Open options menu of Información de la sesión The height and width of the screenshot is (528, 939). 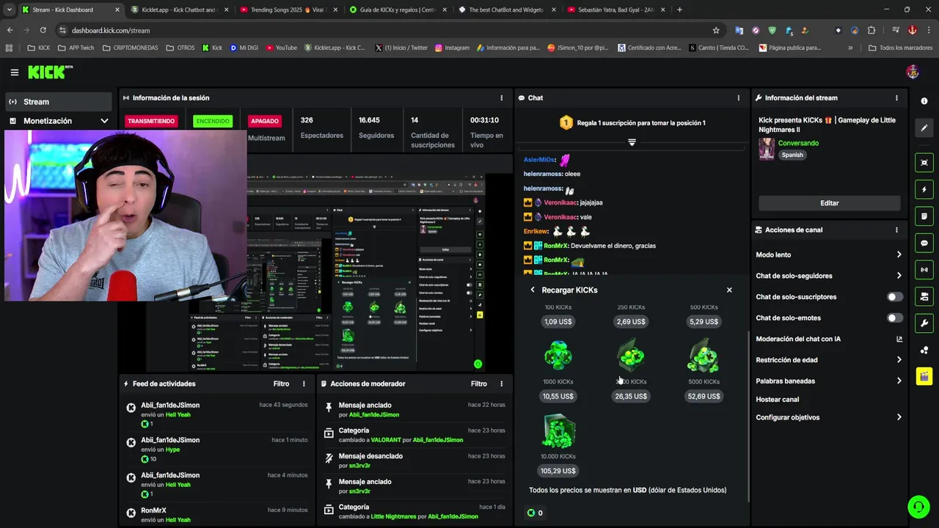tap(502, 98)
